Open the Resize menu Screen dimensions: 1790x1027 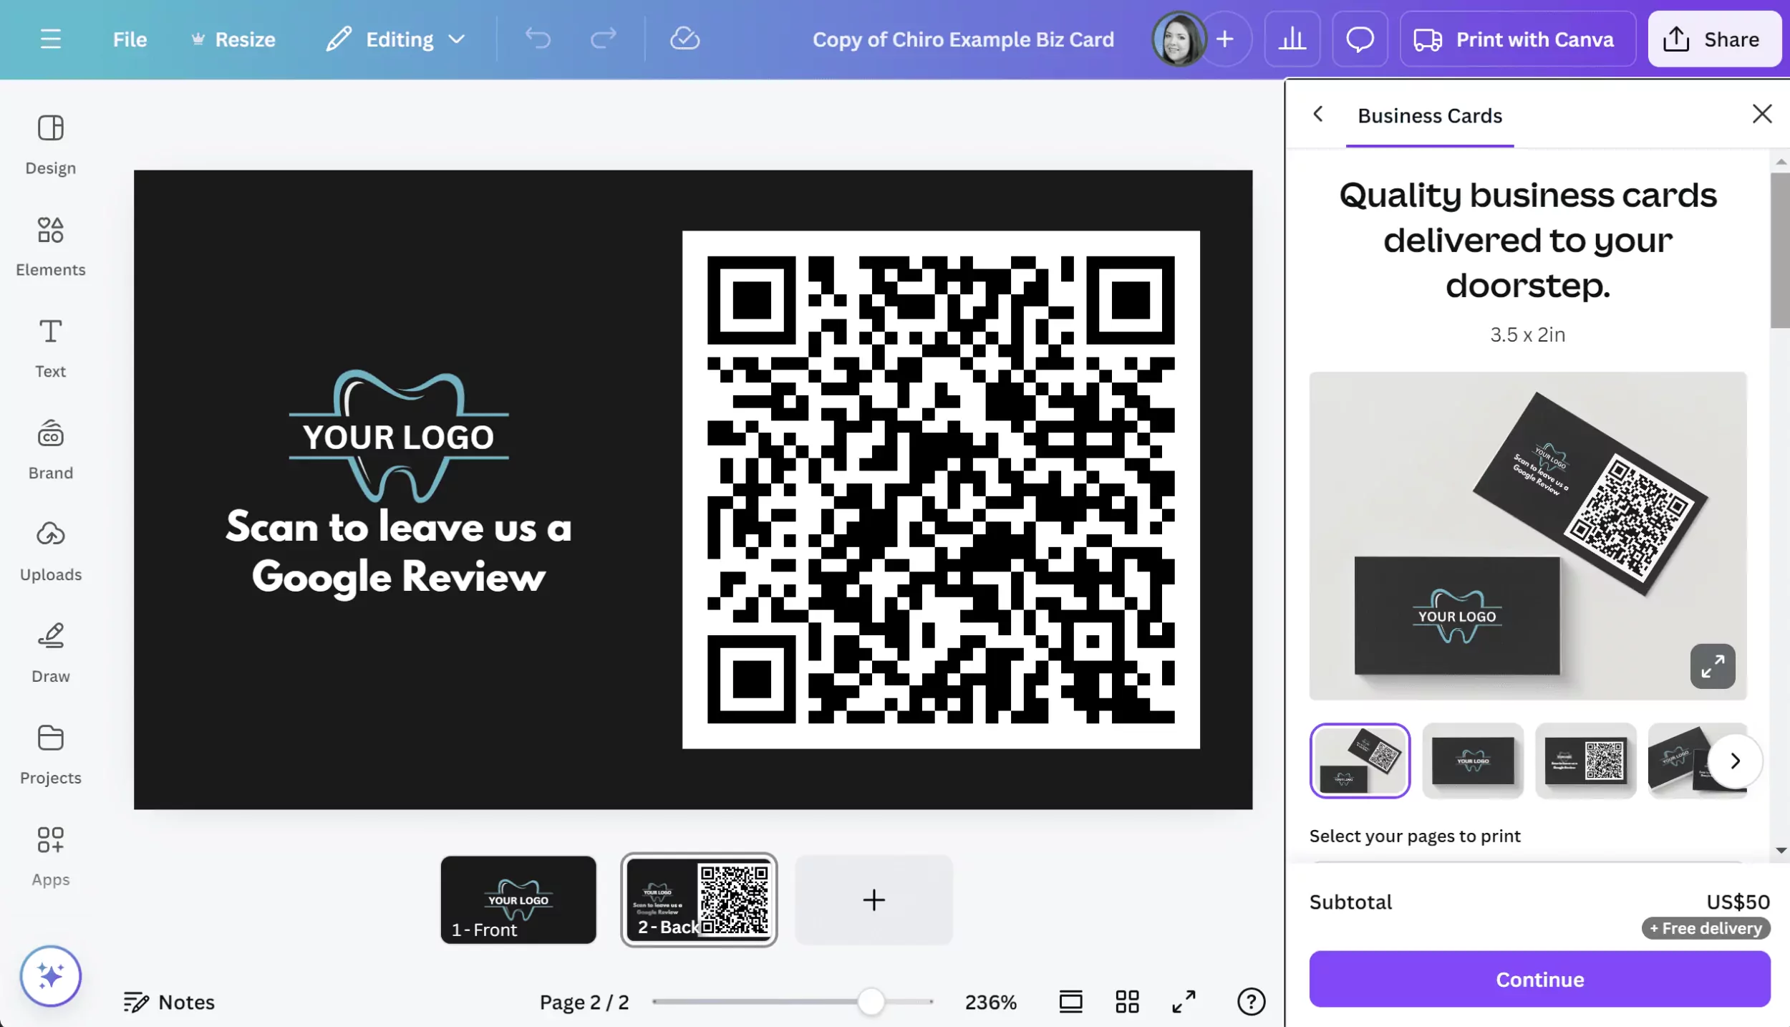233,39
